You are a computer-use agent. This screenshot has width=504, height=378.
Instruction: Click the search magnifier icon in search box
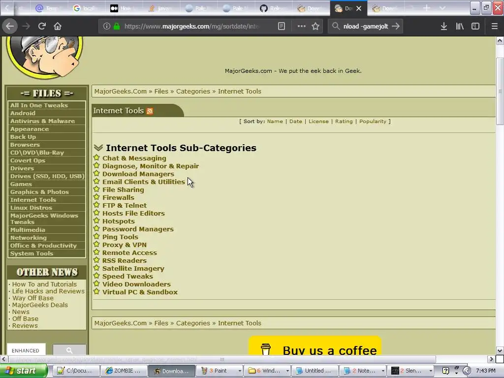[336, 26]
